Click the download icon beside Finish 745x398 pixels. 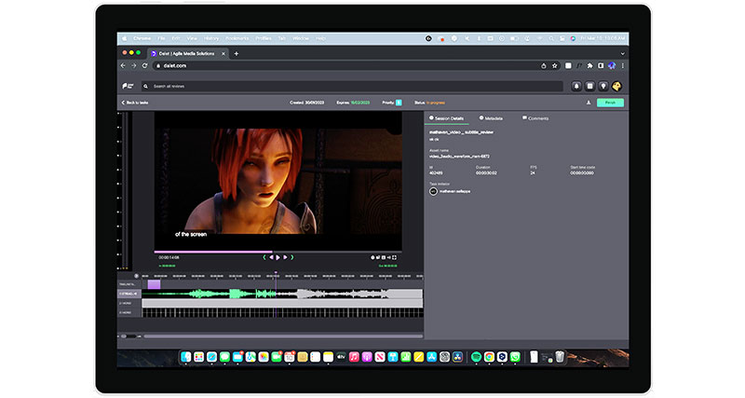coord(588,103)
